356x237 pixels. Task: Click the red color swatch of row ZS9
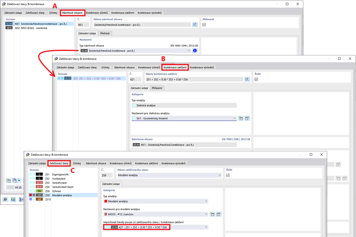[x=30, y=195]
